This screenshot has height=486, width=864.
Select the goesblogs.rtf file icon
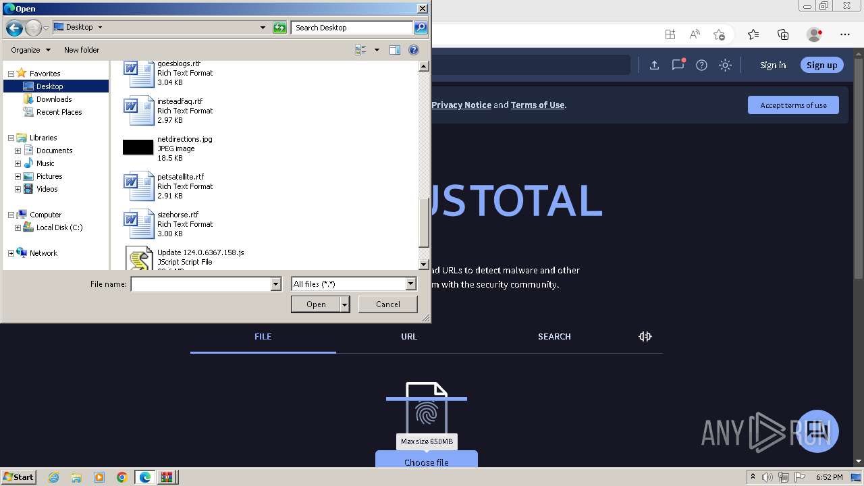(x=140, y=74)
